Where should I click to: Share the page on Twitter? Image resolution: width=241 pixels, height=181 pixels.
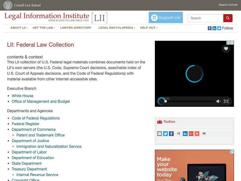coord(165,133)
